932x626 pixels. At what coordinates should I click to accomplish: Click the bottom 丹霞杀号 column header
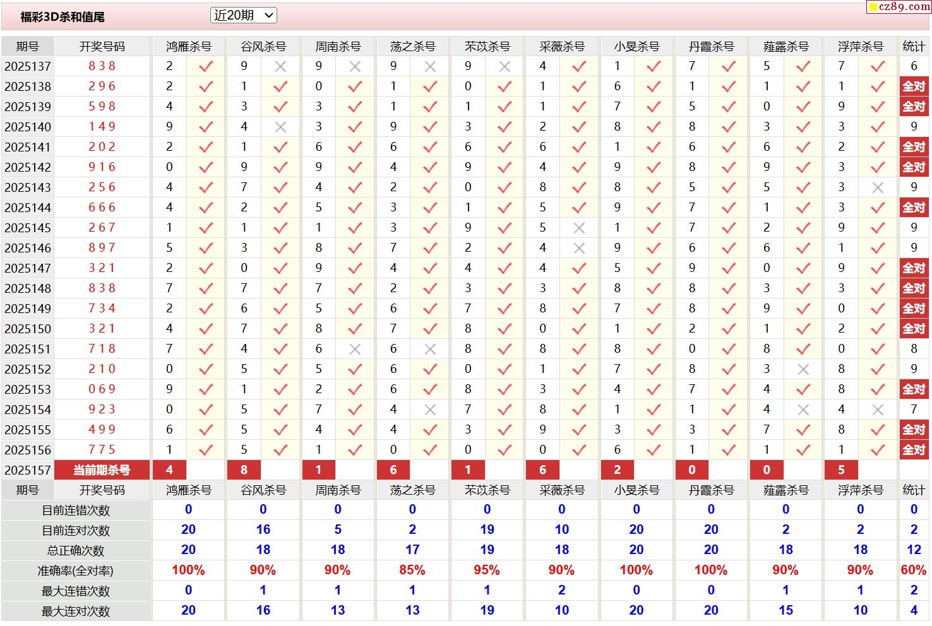(x=712, y=490)
